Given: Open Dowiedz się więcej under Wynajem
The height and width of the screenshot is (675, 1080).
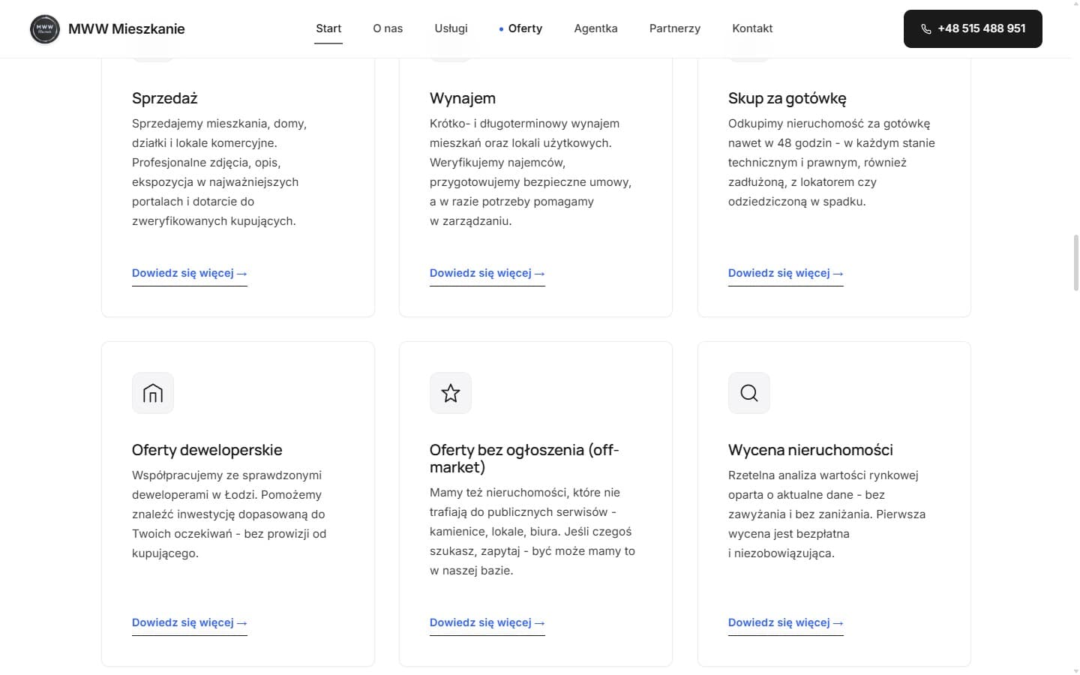Looking at the screenshot, I should (487, 274).
